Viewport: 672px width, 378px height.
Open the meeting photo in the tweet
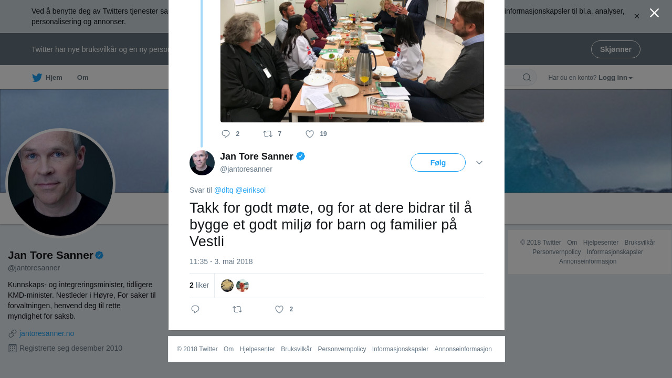[x=352, y=61]
